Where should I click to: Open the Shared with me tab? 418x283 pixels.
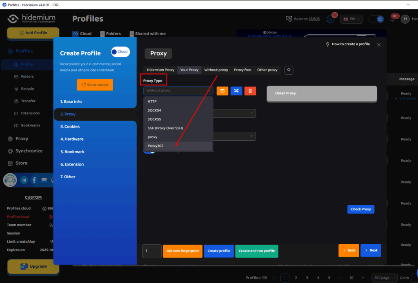(x=148, y=33)
